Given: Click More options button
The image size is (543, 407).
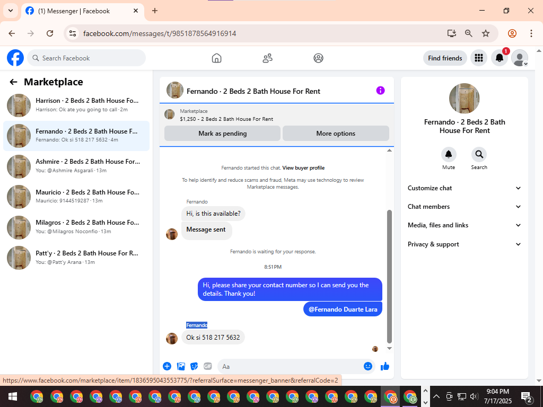Looking at the screenshot, I should click(336, 133).
